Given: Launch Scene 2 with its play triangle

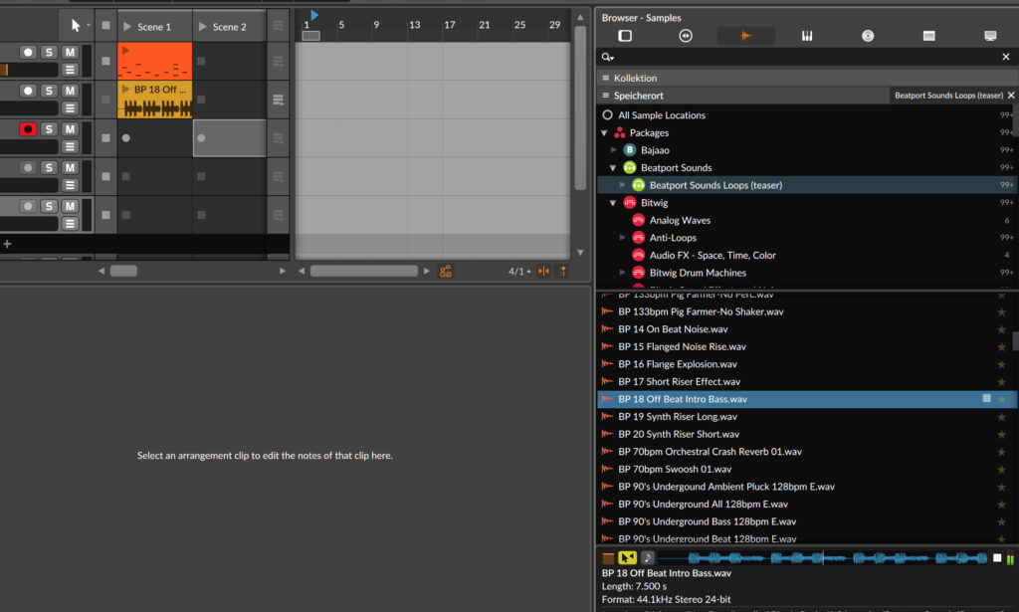Looking at the screenshot, I should (203, 27).
